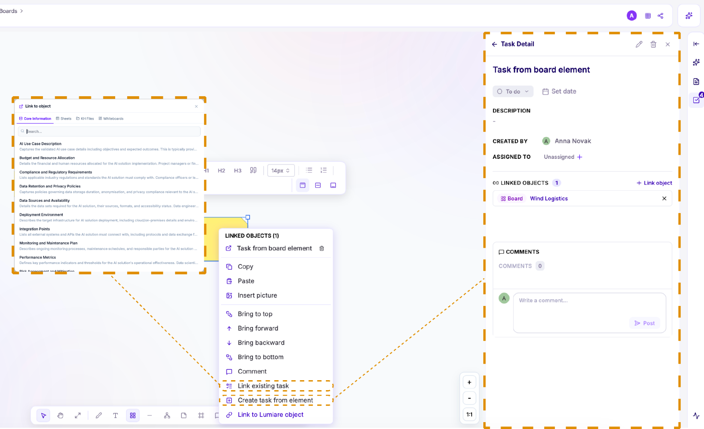The width and height of the screenshot is (704, 429).
Task: Click the edit pencil in Task Detail
Action: pyautogui.click(x=639, y=44)
